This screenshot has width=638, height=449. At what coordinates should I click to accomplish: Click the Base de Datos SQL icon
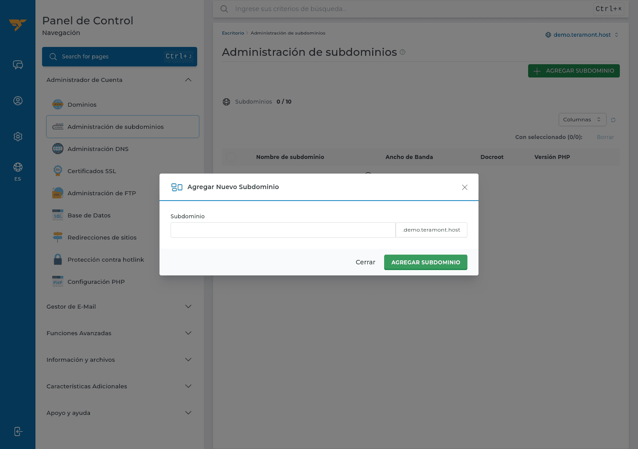pyautogui.click(x=58, y=215)
